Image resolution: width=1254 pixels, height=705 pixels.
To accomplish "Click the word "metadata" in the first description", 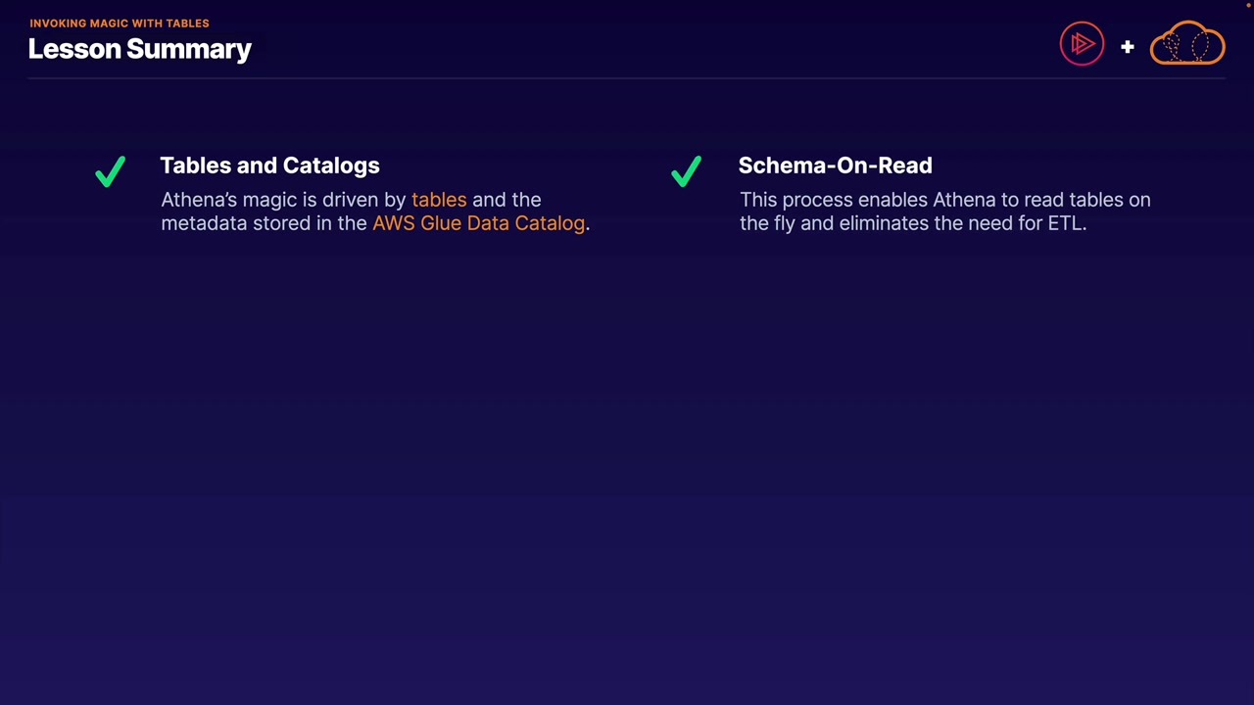I will [204, 223].
